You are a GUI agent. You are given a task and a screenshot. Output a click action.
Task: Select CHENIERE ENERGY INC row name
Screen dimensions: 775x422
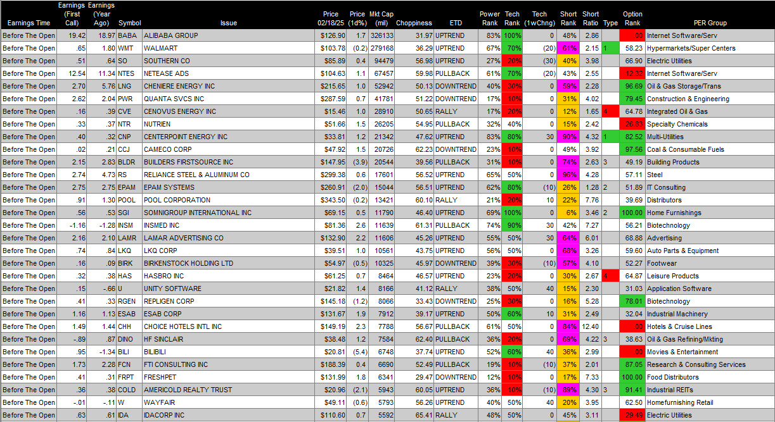(x=179, y=86)
